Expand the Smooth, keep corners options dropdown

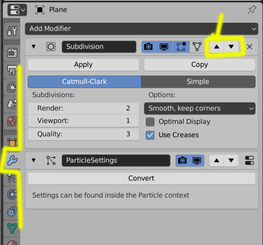coord(200,108)
